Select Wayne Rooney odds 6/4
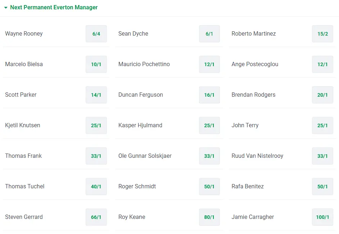The width and height of the screenshot is (339, 234). pos(96,34)
